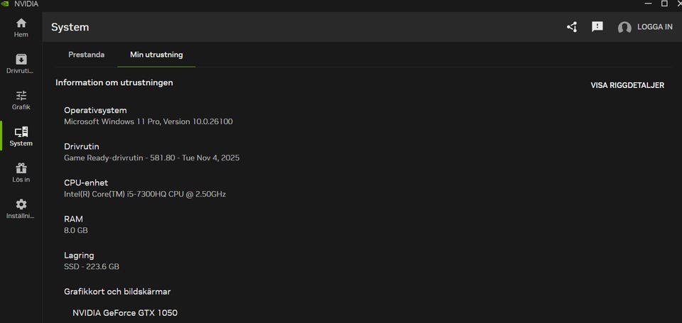Click the Game Ready-drivrutin version text
Screen dimensions: 682x323
coord(151,158)
